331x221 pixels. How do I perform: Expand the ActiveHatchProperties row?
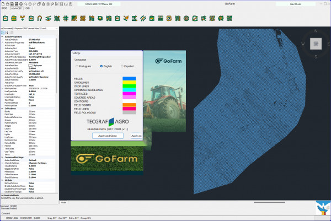(x=2, y=42)
